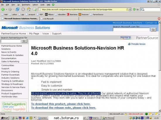Open Voice in the top navigation

tap(45, 33)
